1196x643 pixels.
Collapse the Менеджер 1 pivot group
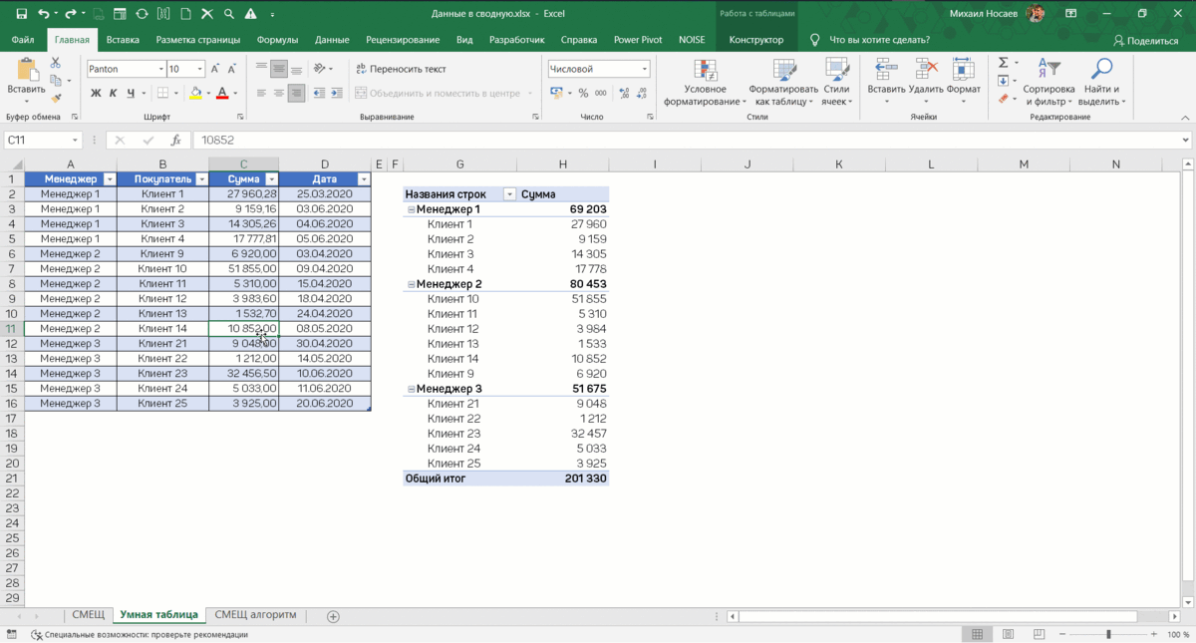point(411,209)
